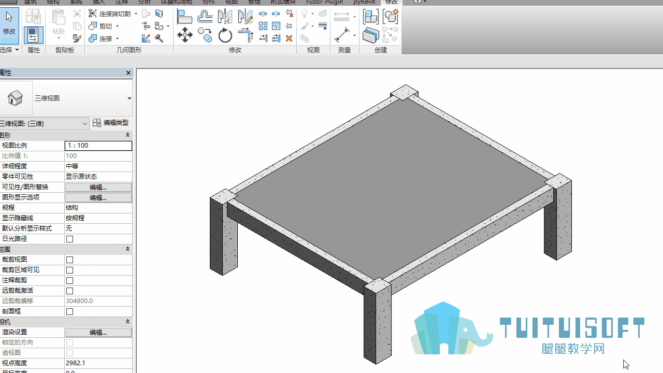This screenshot has width=663, height=373.
Task: Click 编辑 button for 可见性/图形替换
Action: [x=98, y=187]
